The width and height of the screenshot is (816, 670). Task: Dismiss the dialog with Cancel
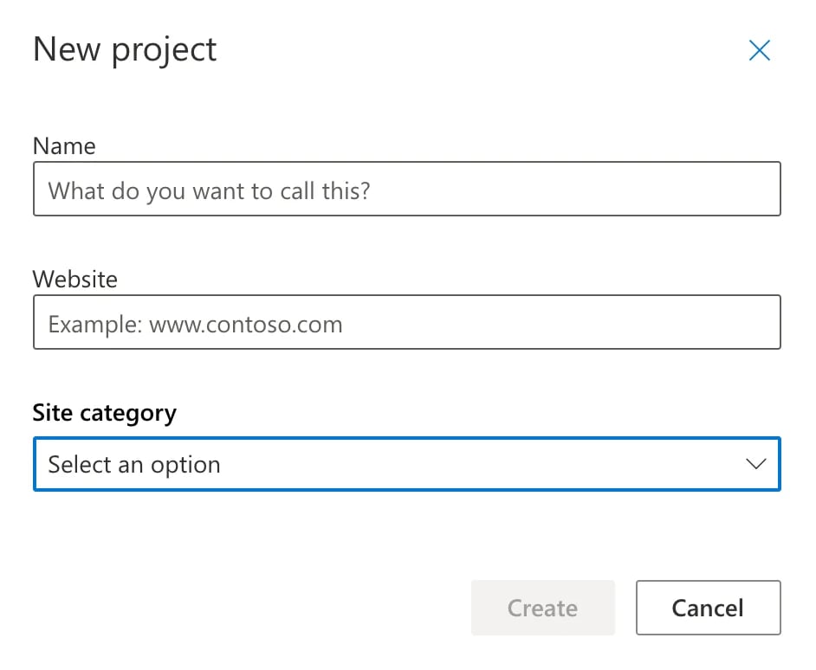(708, 608)
